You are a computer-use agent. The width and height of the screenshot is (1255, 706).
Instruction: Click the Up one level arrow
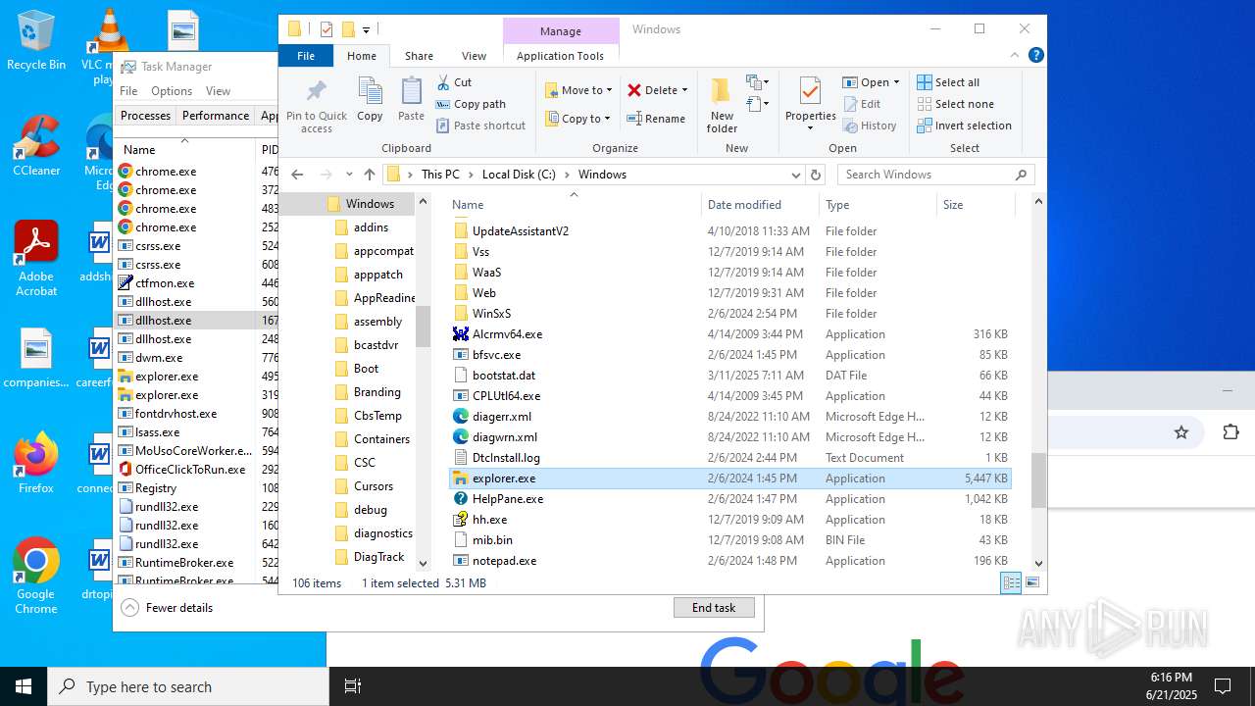click(x=369, y=175)
